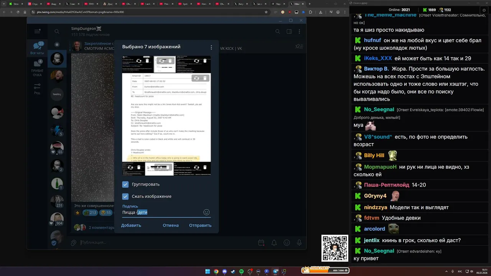Delete the large pizza email image

[x=205, y=78]
